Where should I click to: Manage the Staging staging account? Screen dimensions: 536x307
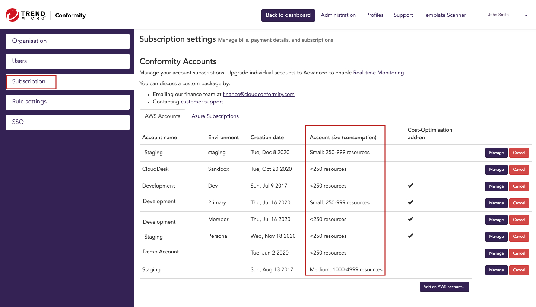(496, 153)
